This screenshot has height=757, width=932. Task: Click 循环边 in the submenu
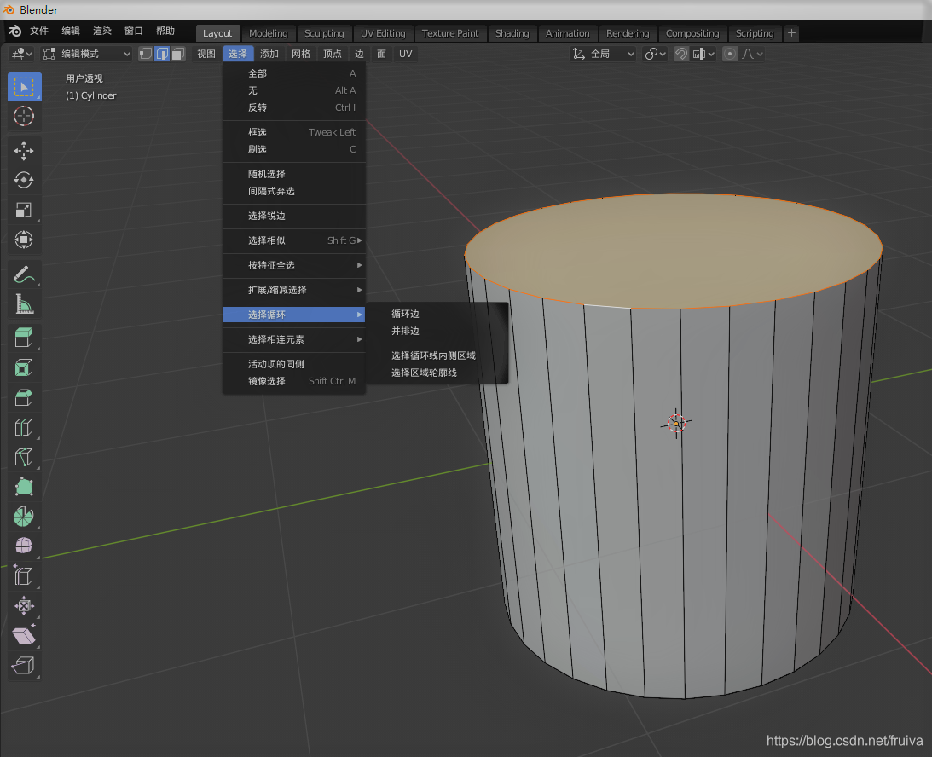click(406, 314)
